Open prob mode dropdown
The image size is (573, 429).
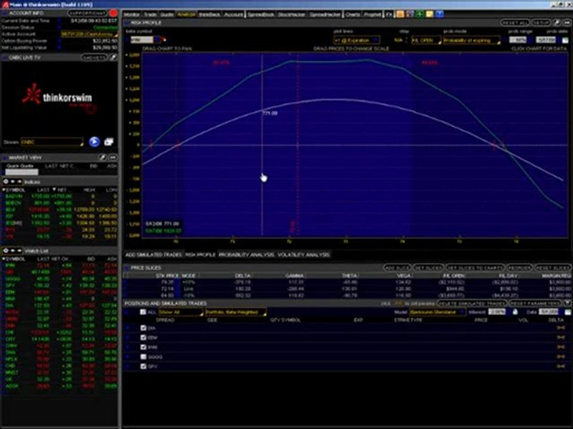[472, 40]
